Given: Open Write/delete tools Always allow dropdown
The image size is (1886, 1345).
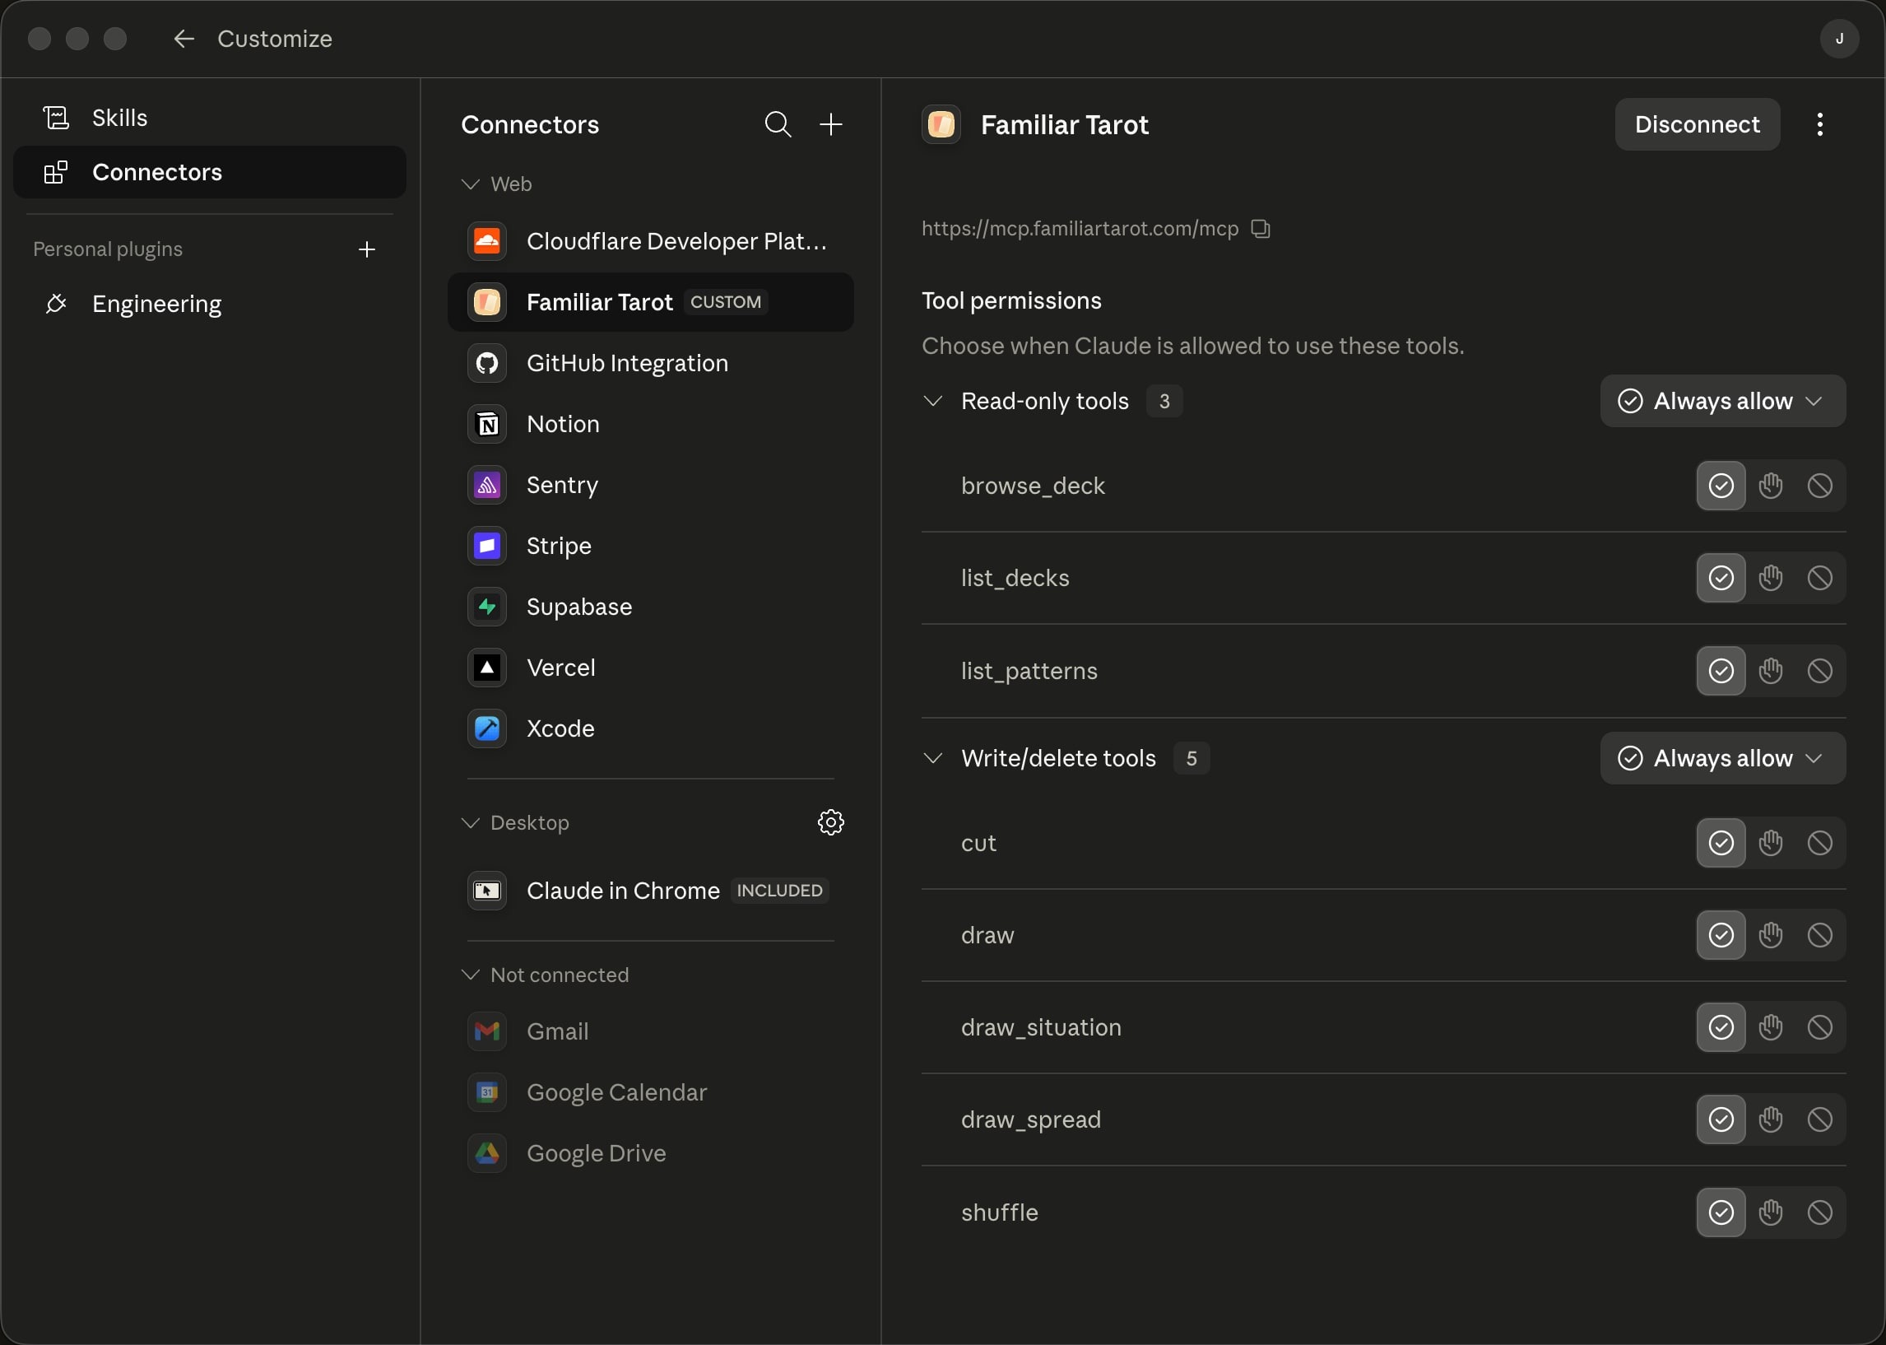Looking at the screenshot, I should (x=1722, y=758).
